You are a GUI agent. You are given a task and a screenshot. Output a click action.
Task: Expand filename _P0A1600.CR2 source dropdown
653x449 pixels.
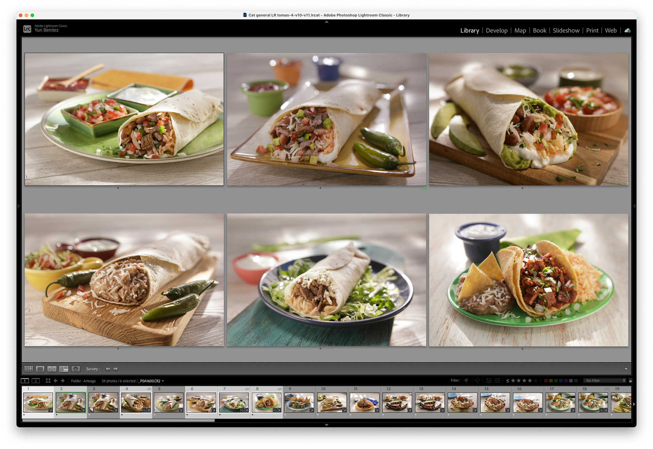163,381
